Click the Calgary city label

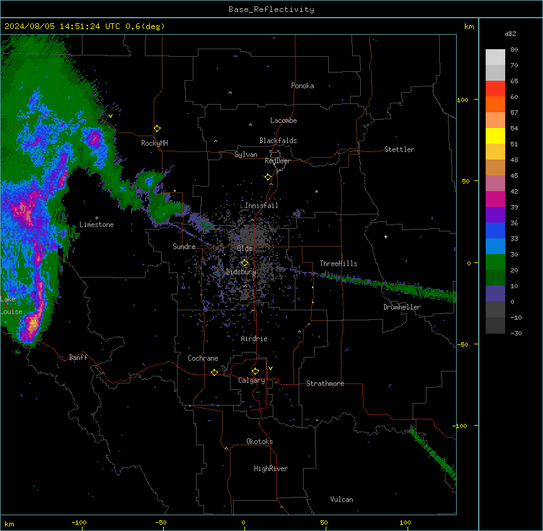coord(251,380)
